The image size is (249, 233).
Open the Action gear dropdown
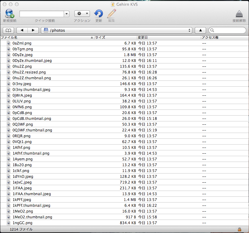coord(82,14)
